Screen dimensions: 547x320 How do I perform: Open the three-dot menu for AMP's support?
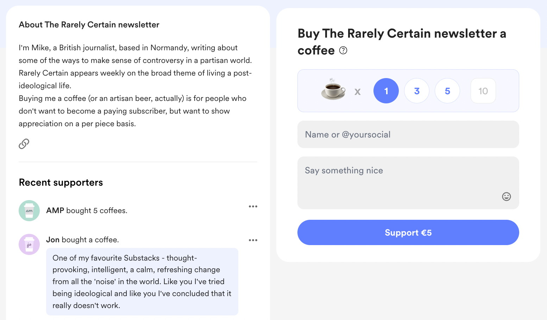coord(253,206)
